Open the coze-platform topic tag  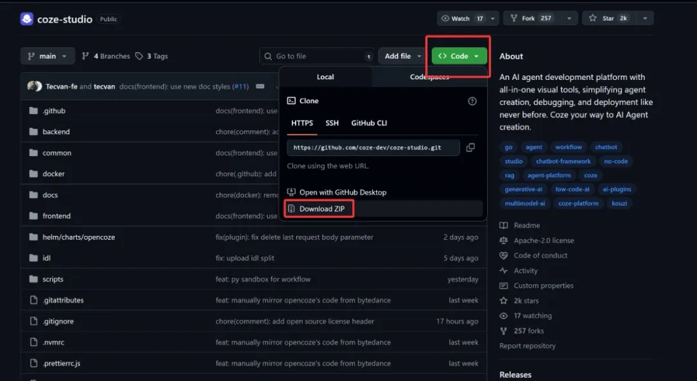coord(578,203)
